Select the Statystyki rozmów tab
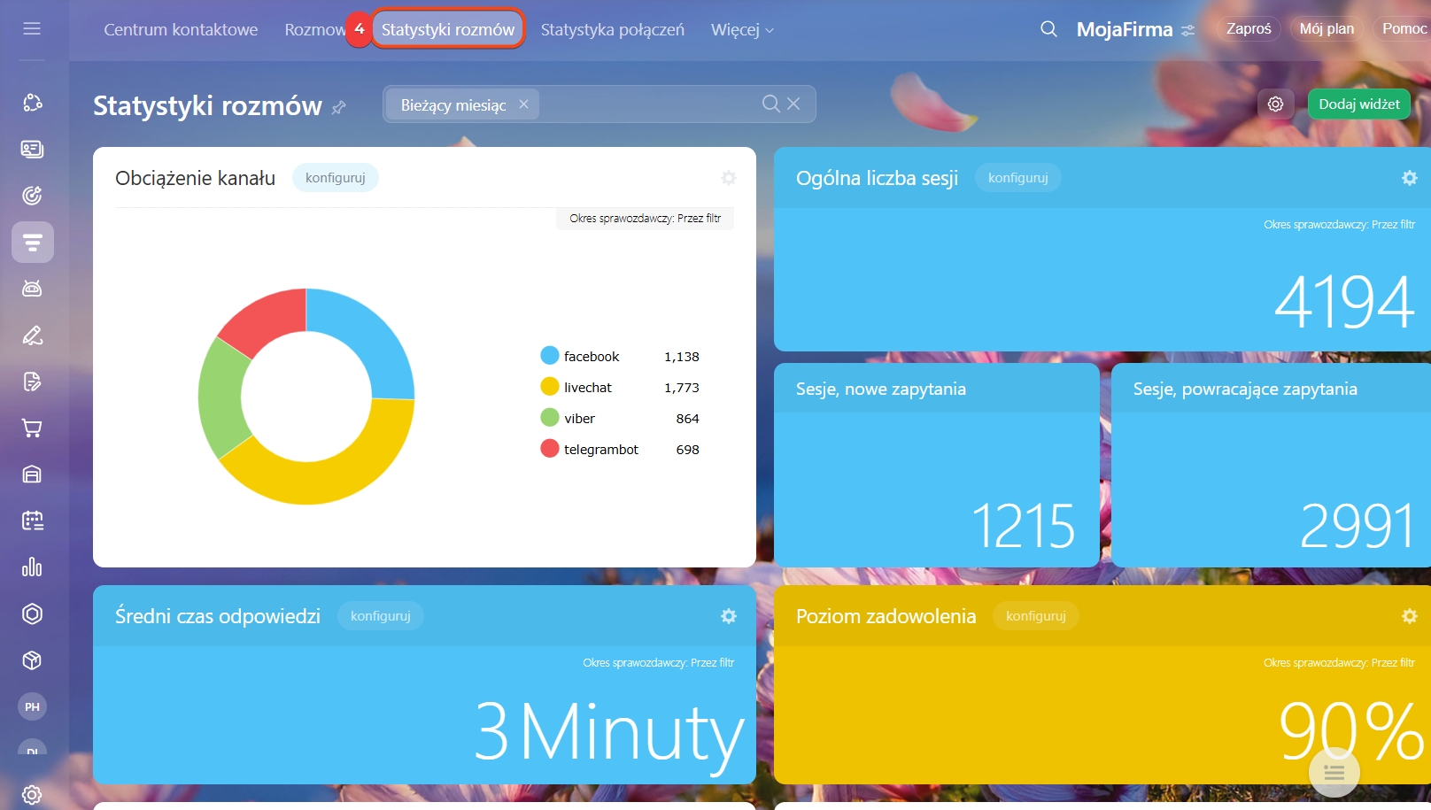The width and height of the screenshot is (1431, 810). [448, 29]
